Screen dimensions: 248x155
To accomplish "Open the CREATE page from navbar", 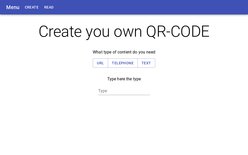I will tap(32, 7).
